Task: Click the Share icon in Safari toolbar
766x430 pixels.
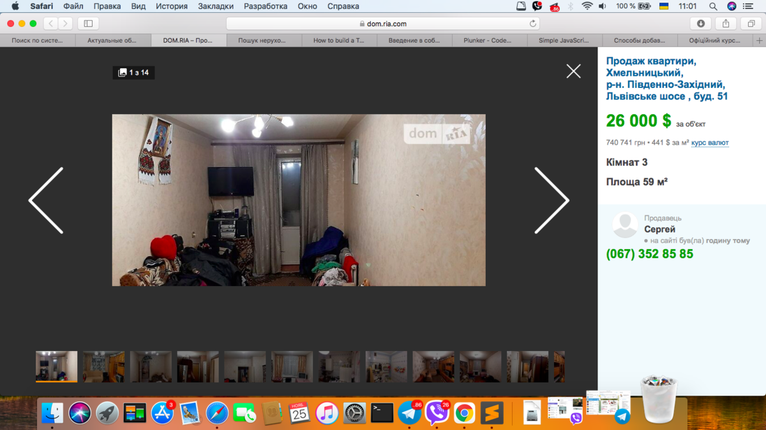Action: tap(726, 24)
